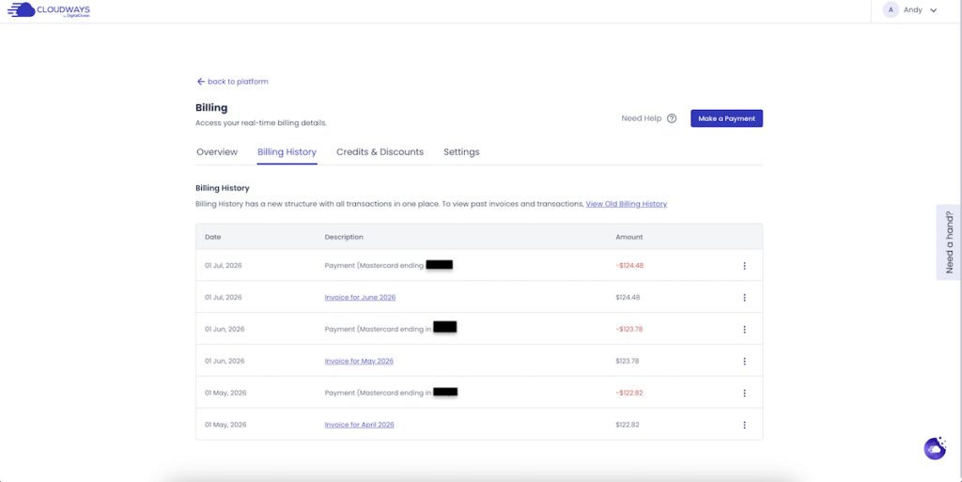This screenshot has width=962, height=482.
Task: Open options menu for -$123.78 payment row
Action: pos(744,329)
